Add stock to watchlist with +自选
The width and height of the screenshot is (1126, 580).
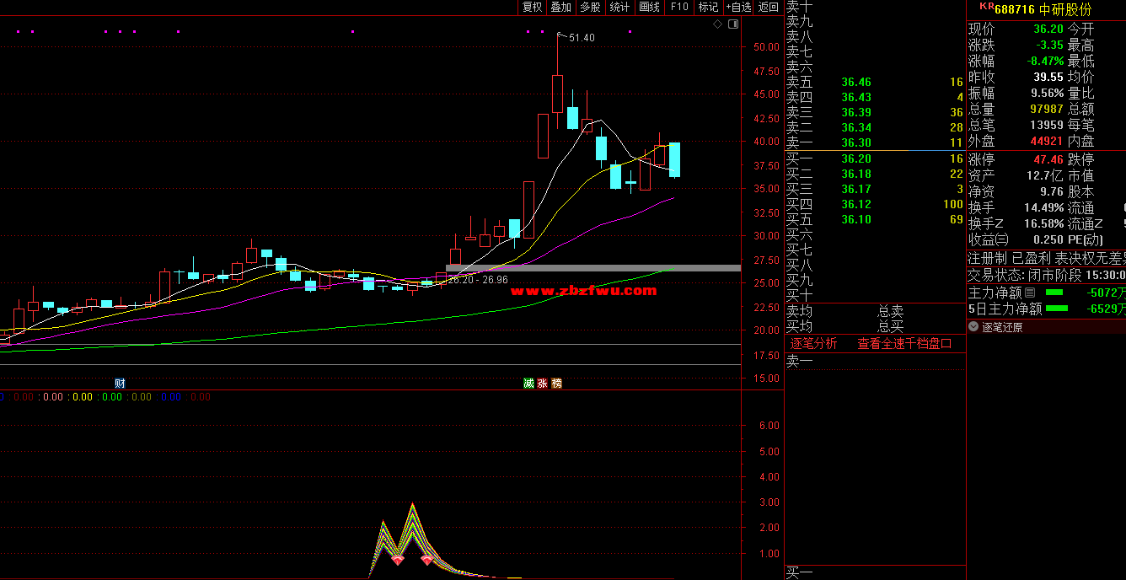[738, 7]
